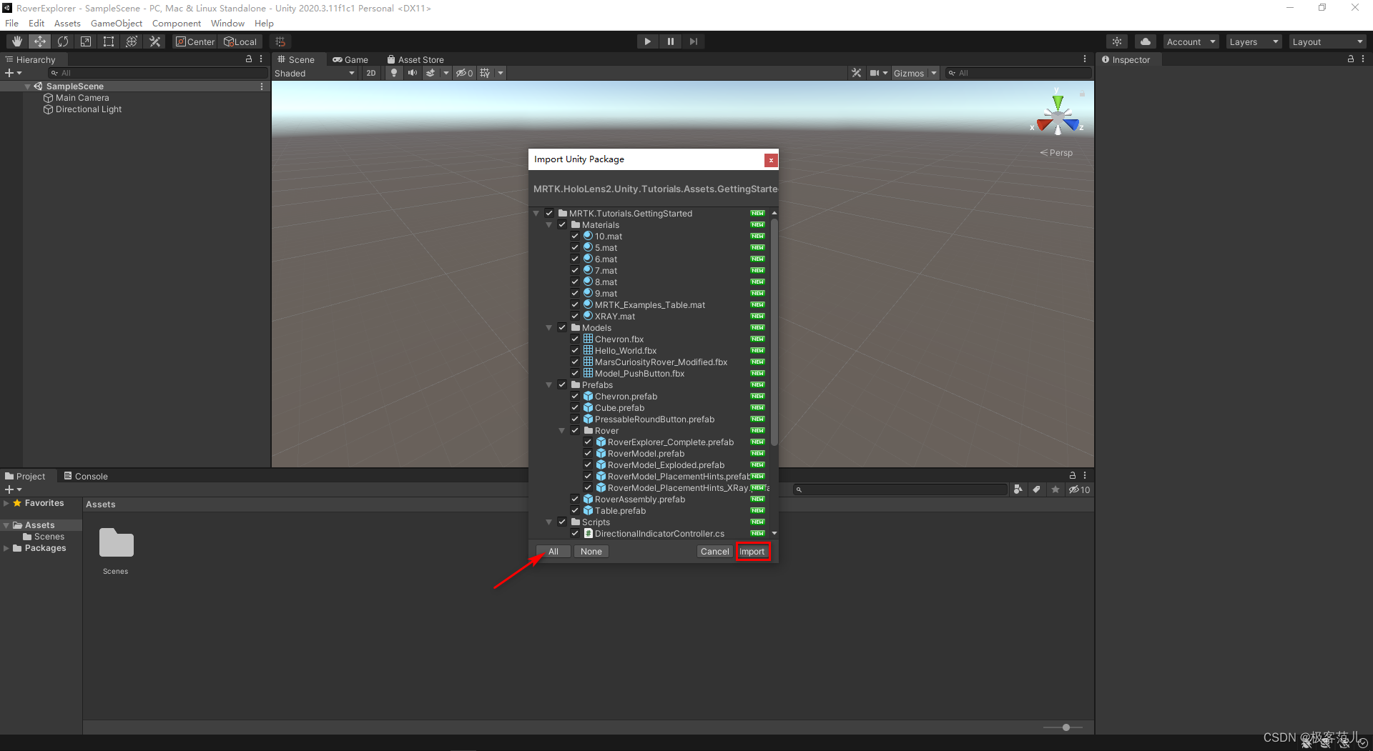Toggle scene audio speaker icon
1373x751 pixels.
coord(413,73)
